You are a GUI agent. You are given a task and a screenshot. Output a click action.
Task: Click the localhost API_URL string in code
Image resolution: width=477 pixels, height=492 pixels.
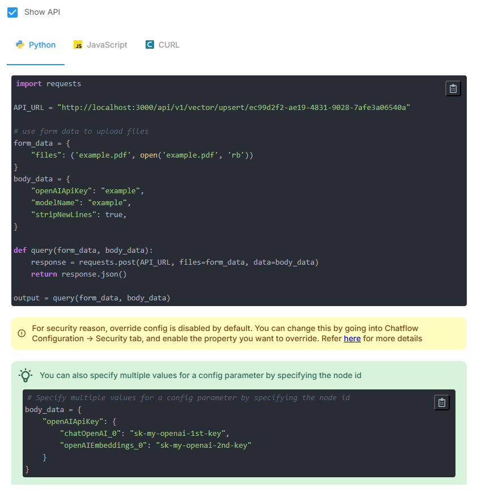tap(233, 107)
